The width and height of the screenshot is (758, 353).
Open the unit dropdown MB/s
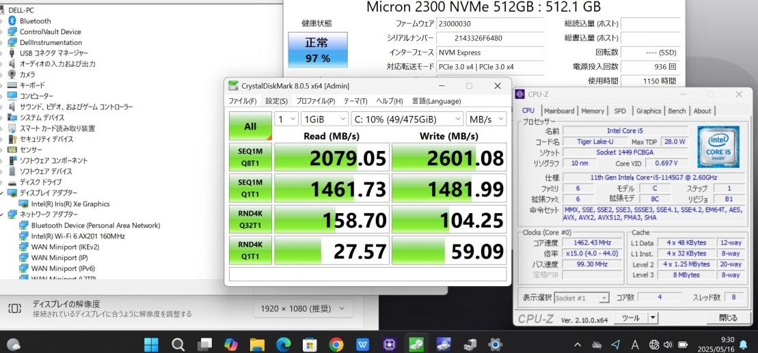[x=487, y=119]
